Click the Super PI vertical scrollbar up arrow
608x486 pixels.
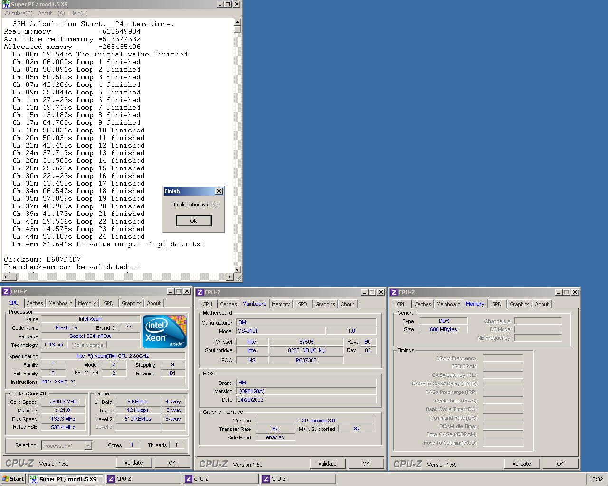(x=237, y=22)
